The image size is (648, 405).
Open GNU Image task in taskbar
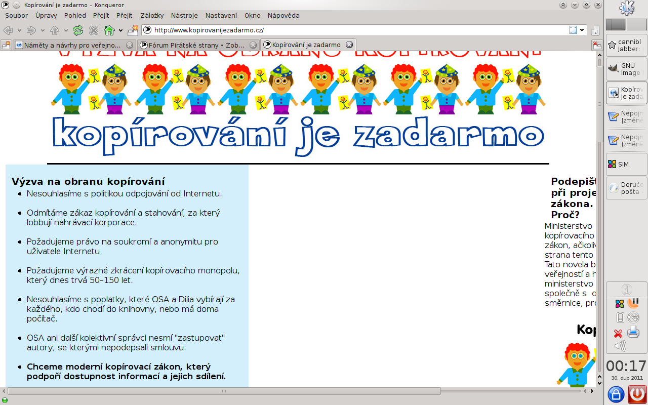(627, 69)
